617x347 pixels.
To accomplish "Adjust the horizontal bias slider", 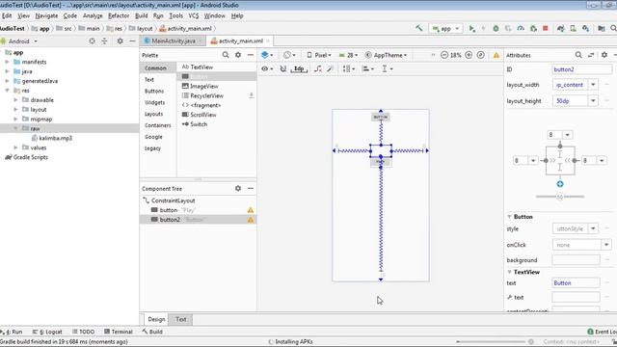I will click(560, 197).
